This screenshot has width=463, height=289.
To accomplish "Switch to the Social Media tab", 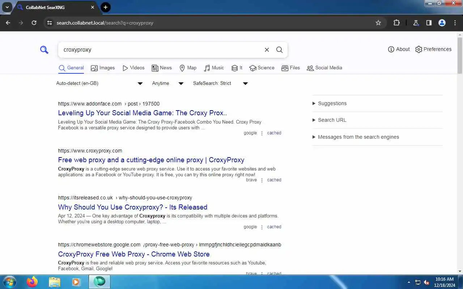I will 324,68.
